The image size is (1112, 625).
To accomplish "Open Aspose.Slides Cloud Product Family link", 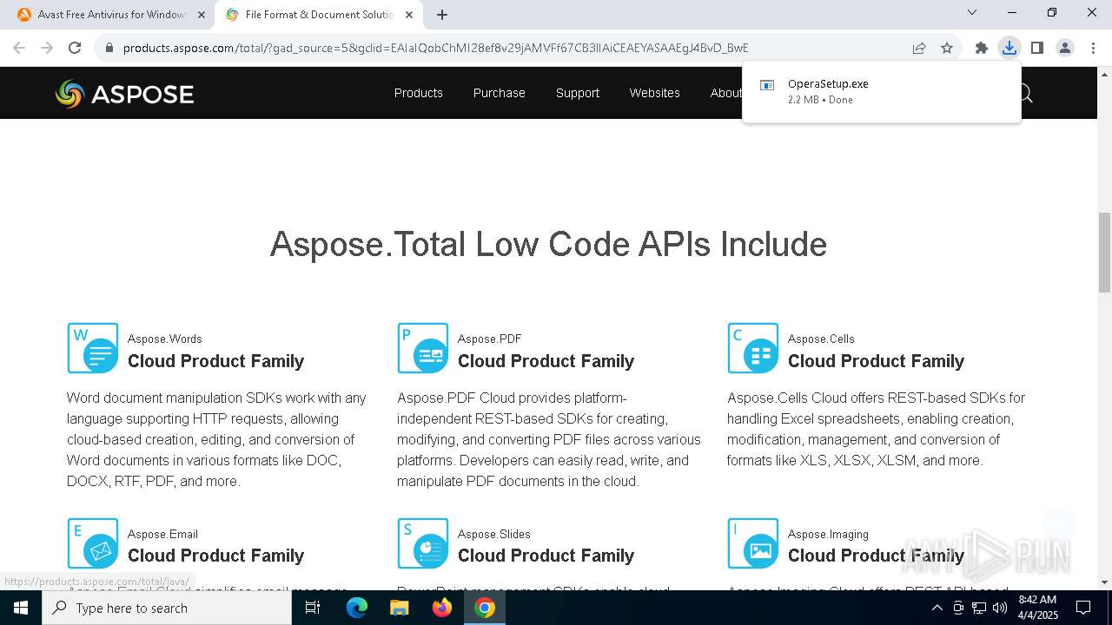I will pyautogui.click(x=546, y=556).
